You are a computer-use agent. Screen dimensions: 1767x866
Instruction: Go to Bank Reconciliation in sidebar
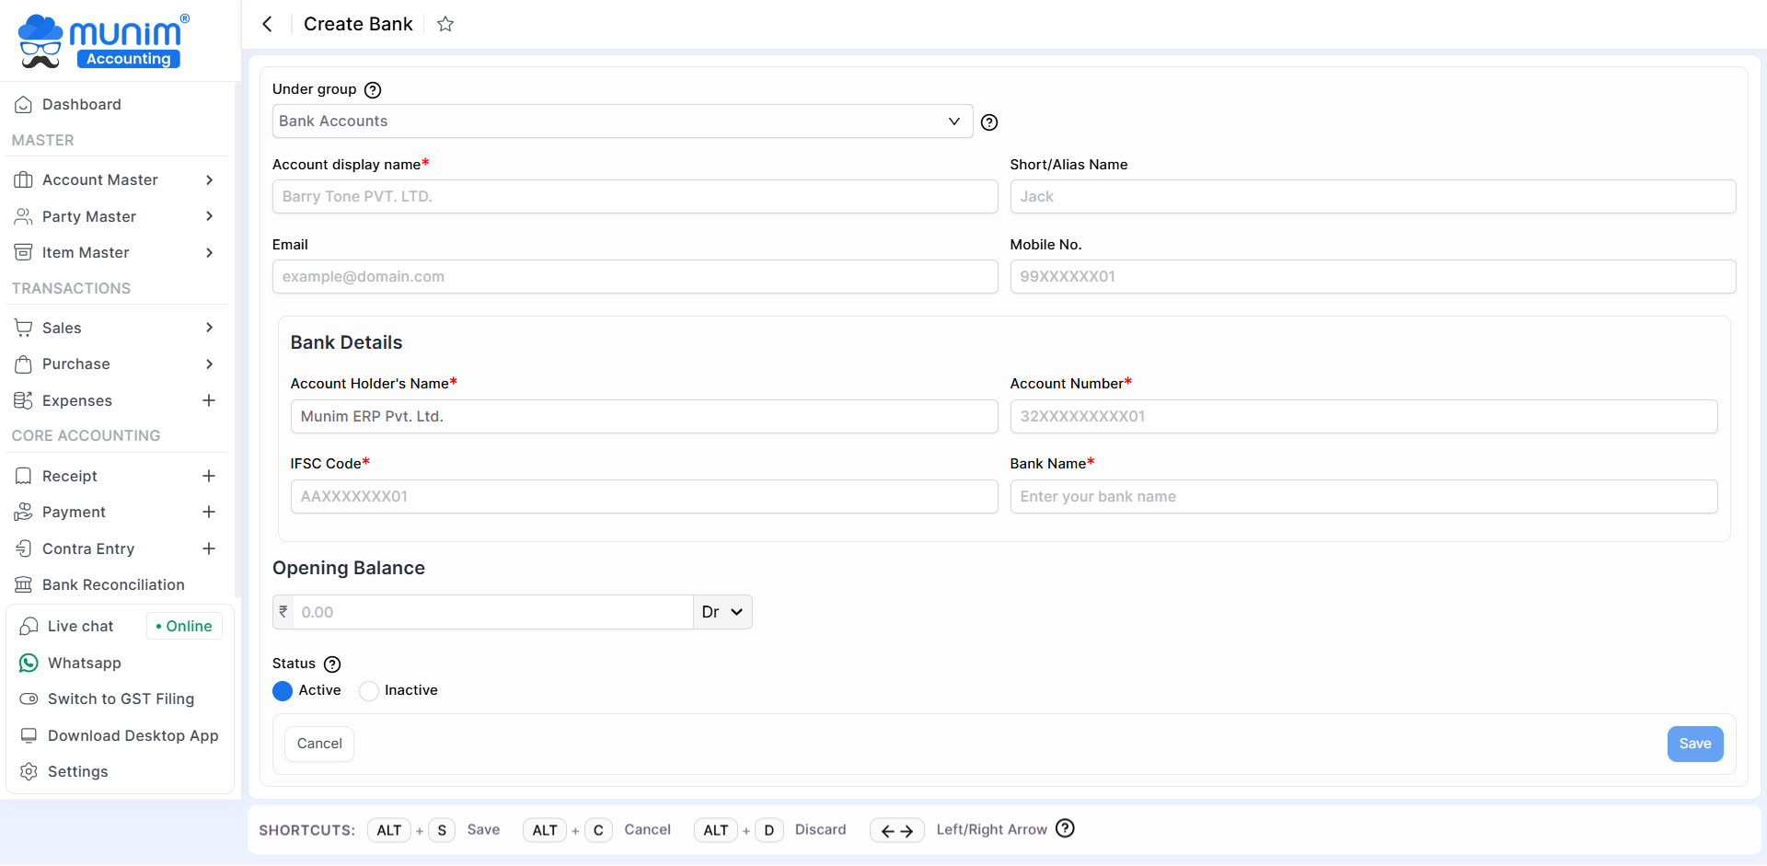[x=113, y=585]
